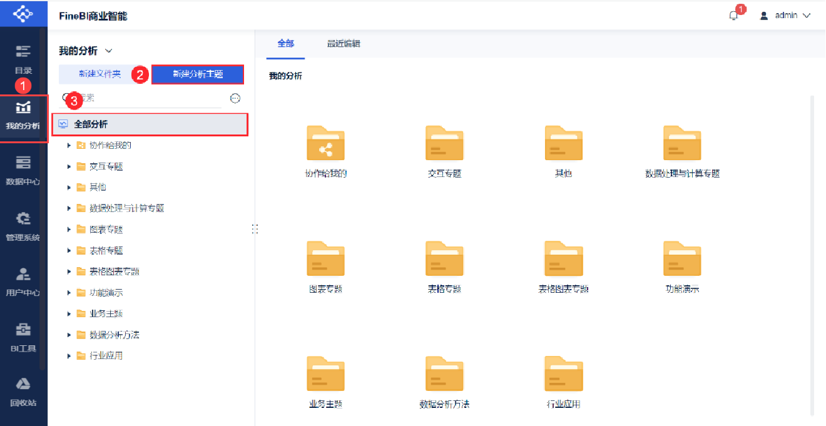Open the 图表专题 folder icon in grid

(x=325, y=258)
